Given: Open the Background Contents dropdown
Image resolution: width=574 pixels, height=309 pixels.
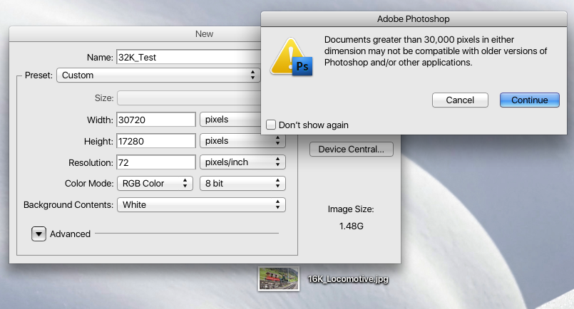Looking at the screenshot, I should (201, 205).
